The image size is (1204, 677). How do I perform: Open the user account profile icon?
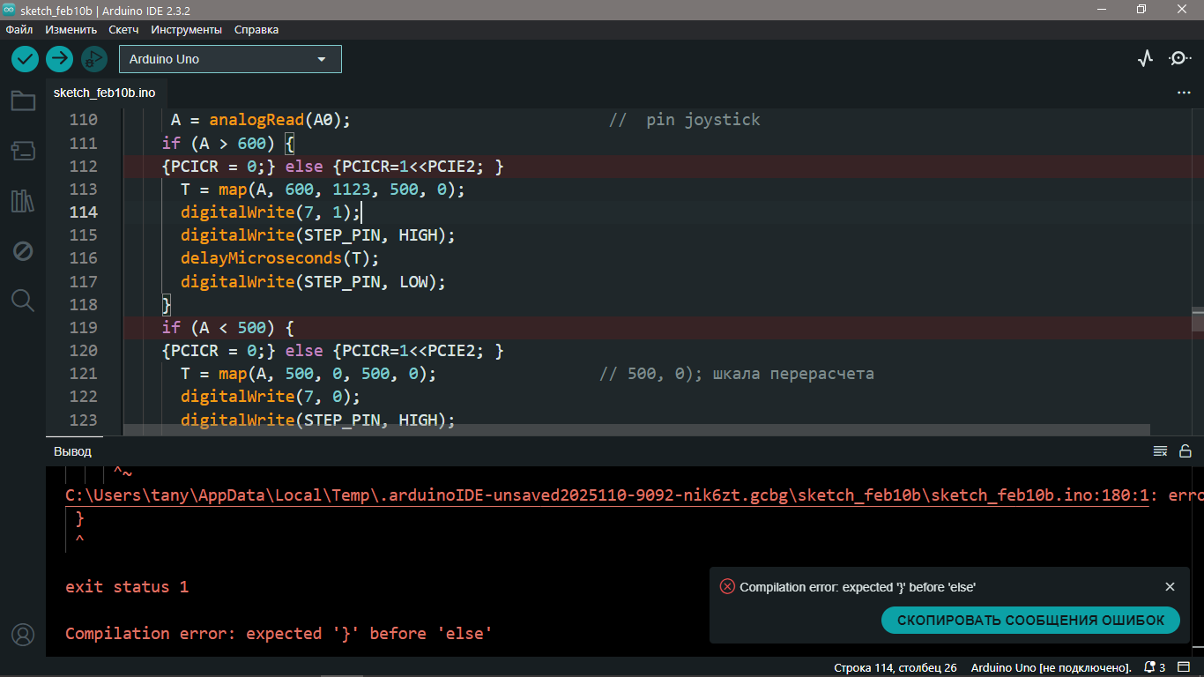[x=23, y=635]
